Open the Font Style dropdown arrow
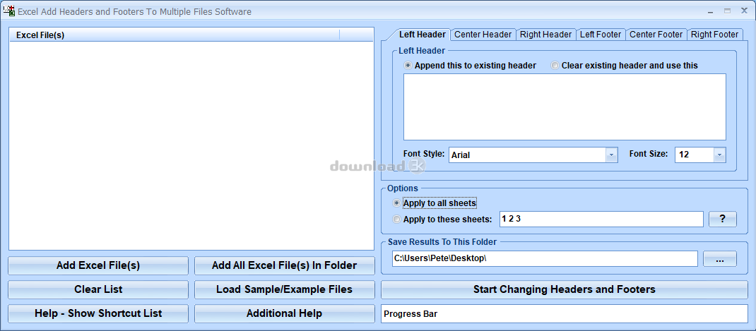The height and width of the screenshot is (331, 756). tap(611, 155)
